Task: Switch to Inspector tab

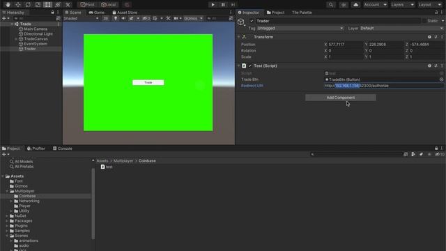Action: (x=249, y=13)
